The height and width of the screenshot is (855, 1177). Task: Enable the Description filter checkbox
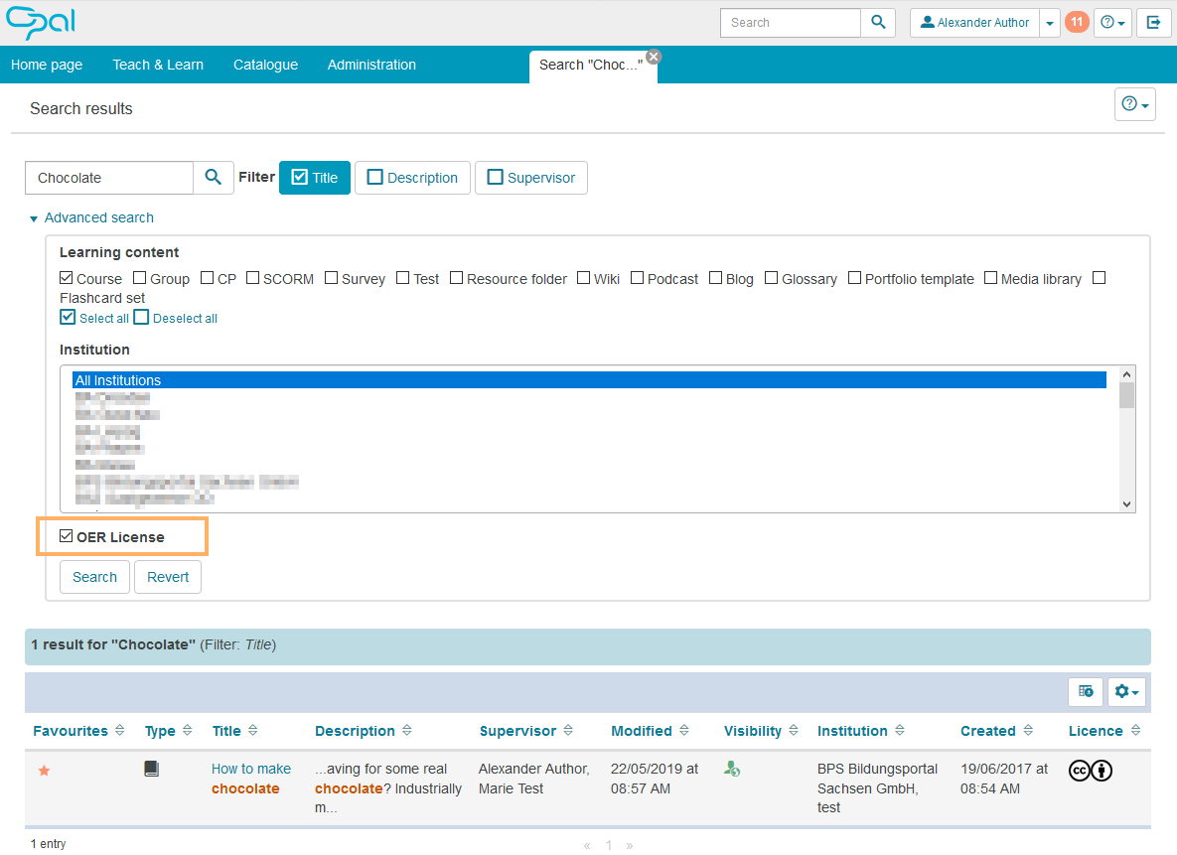point(375,178)
